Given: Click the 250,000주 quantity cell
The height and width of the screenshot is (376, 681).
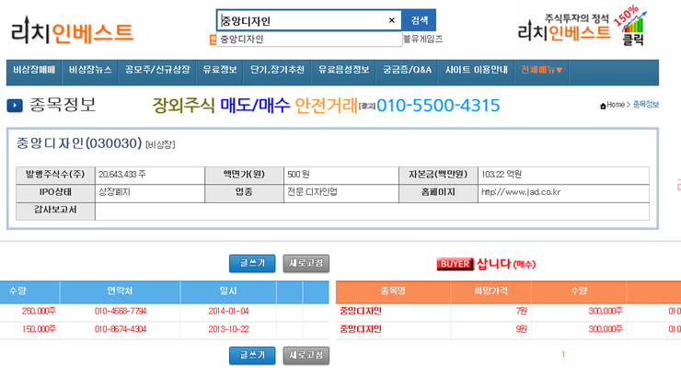Looking at the screenshot, I should 39,311.
